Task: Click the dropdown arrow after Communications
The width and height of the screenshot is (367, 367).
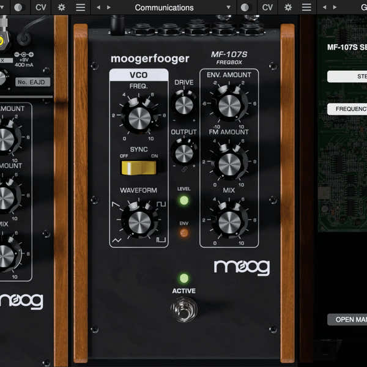Action: click(228, 7)
